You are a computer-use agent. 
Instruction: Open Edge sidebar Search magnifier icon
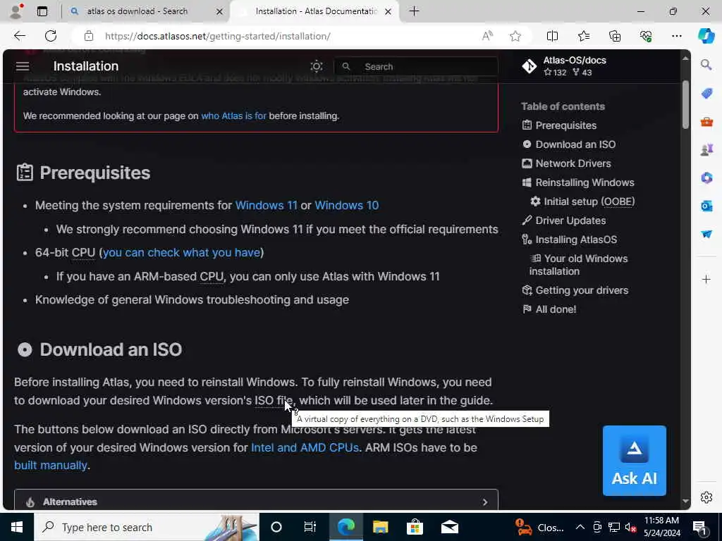click(706, 64)
